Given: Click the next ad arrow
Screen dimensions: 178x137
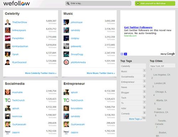Looking at the screenshot, I should click(126, 54).
